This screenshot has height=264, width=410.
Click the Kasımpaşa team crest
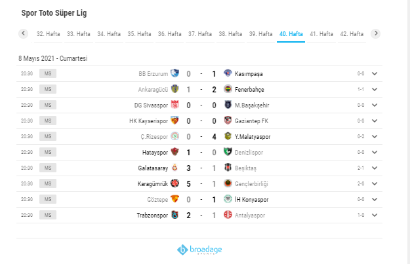point(228,73)
